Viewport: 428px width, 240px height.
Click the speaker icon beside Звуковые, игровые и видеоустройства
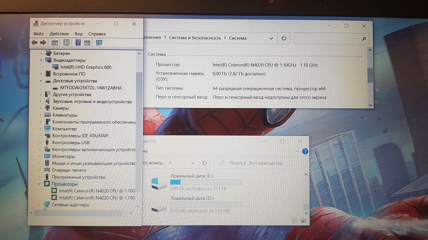(x=48, y=101)
